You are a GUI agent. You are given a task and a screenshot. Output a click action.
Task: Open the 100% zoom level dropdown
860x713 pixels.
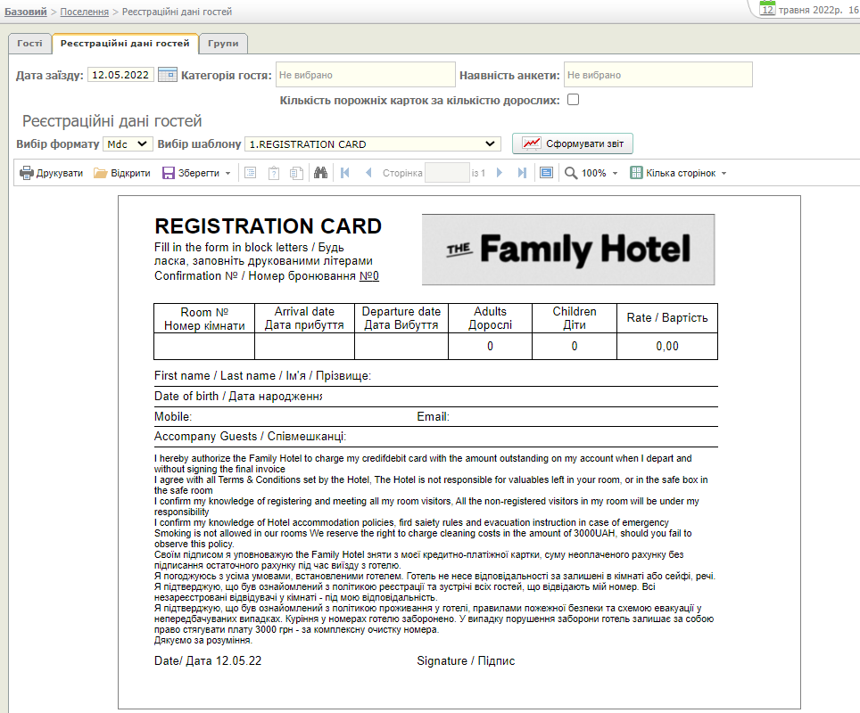click(x=615, y=174)
